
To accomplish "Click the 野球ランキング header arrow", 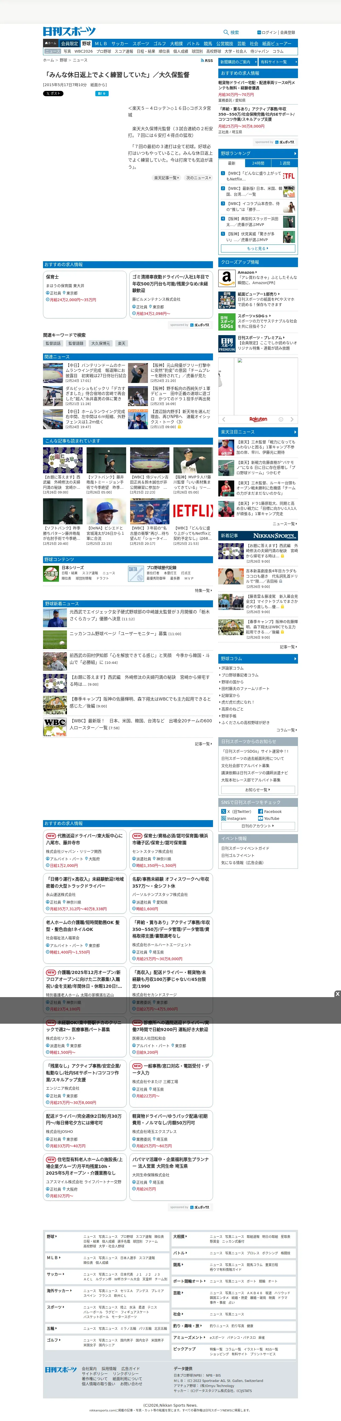I will tap(295, 153).
